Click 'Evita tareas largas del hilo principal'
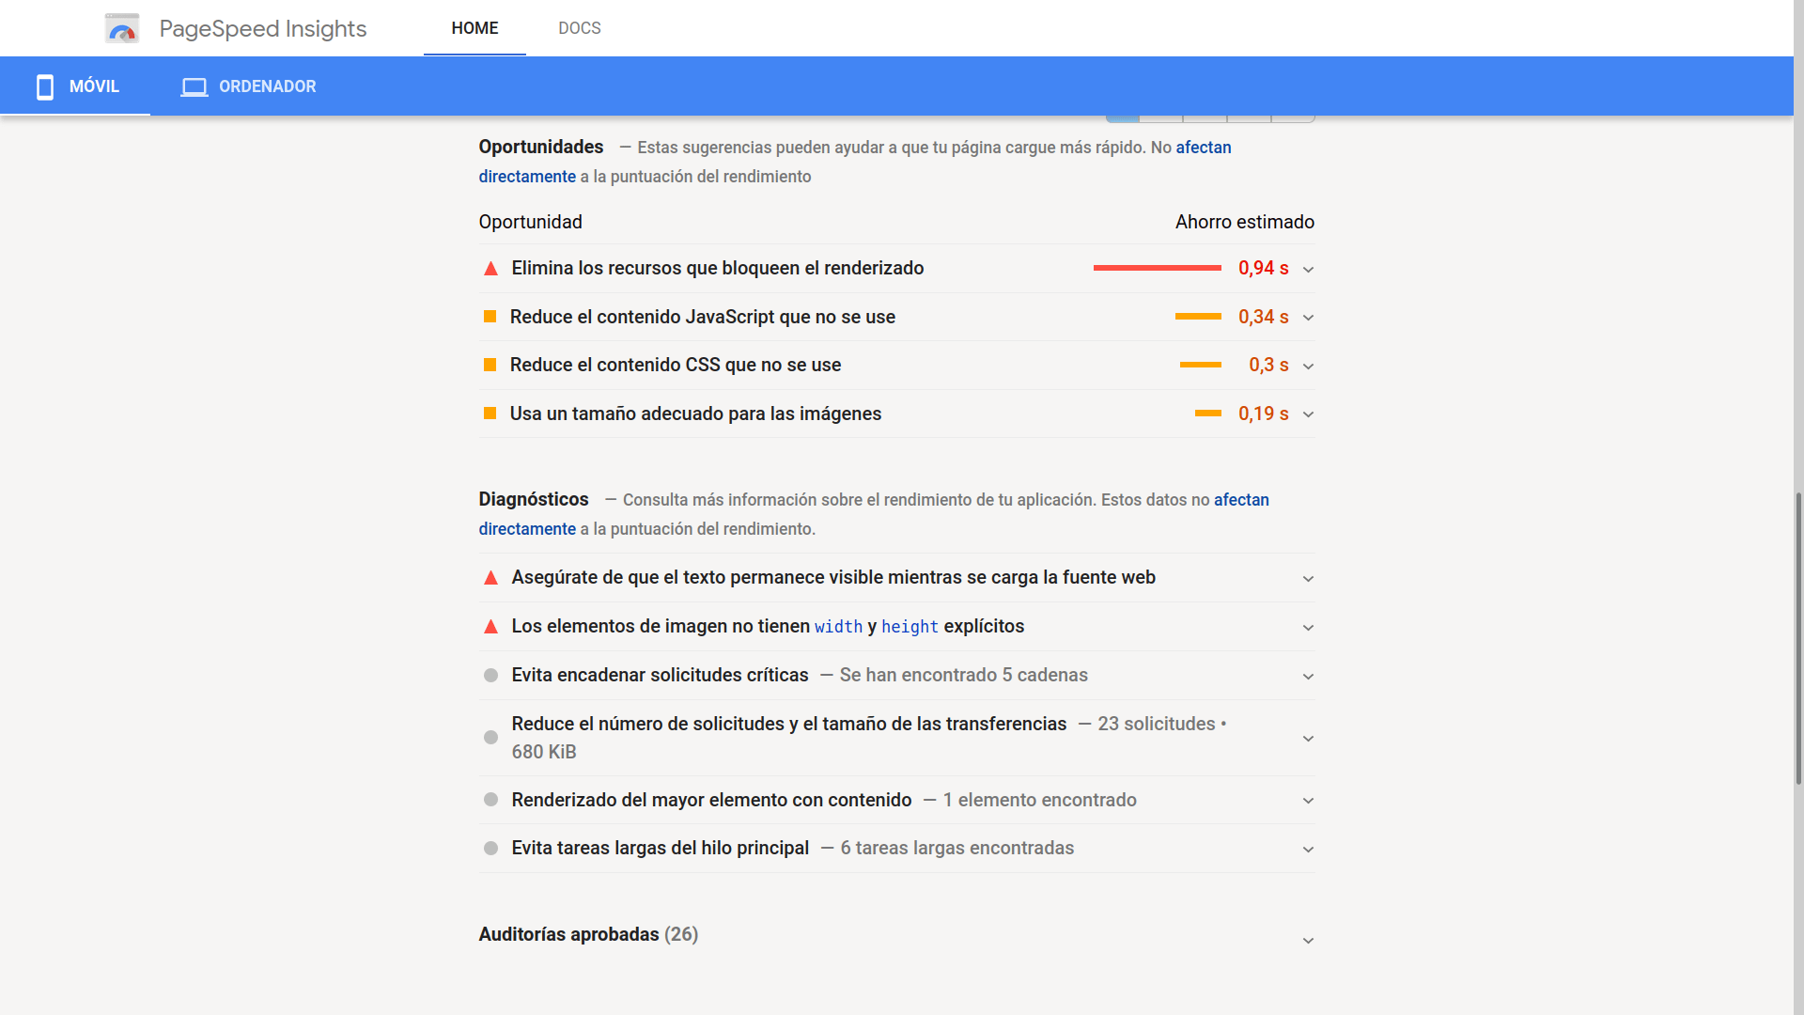1804x1015 pixels. [660, 848]
